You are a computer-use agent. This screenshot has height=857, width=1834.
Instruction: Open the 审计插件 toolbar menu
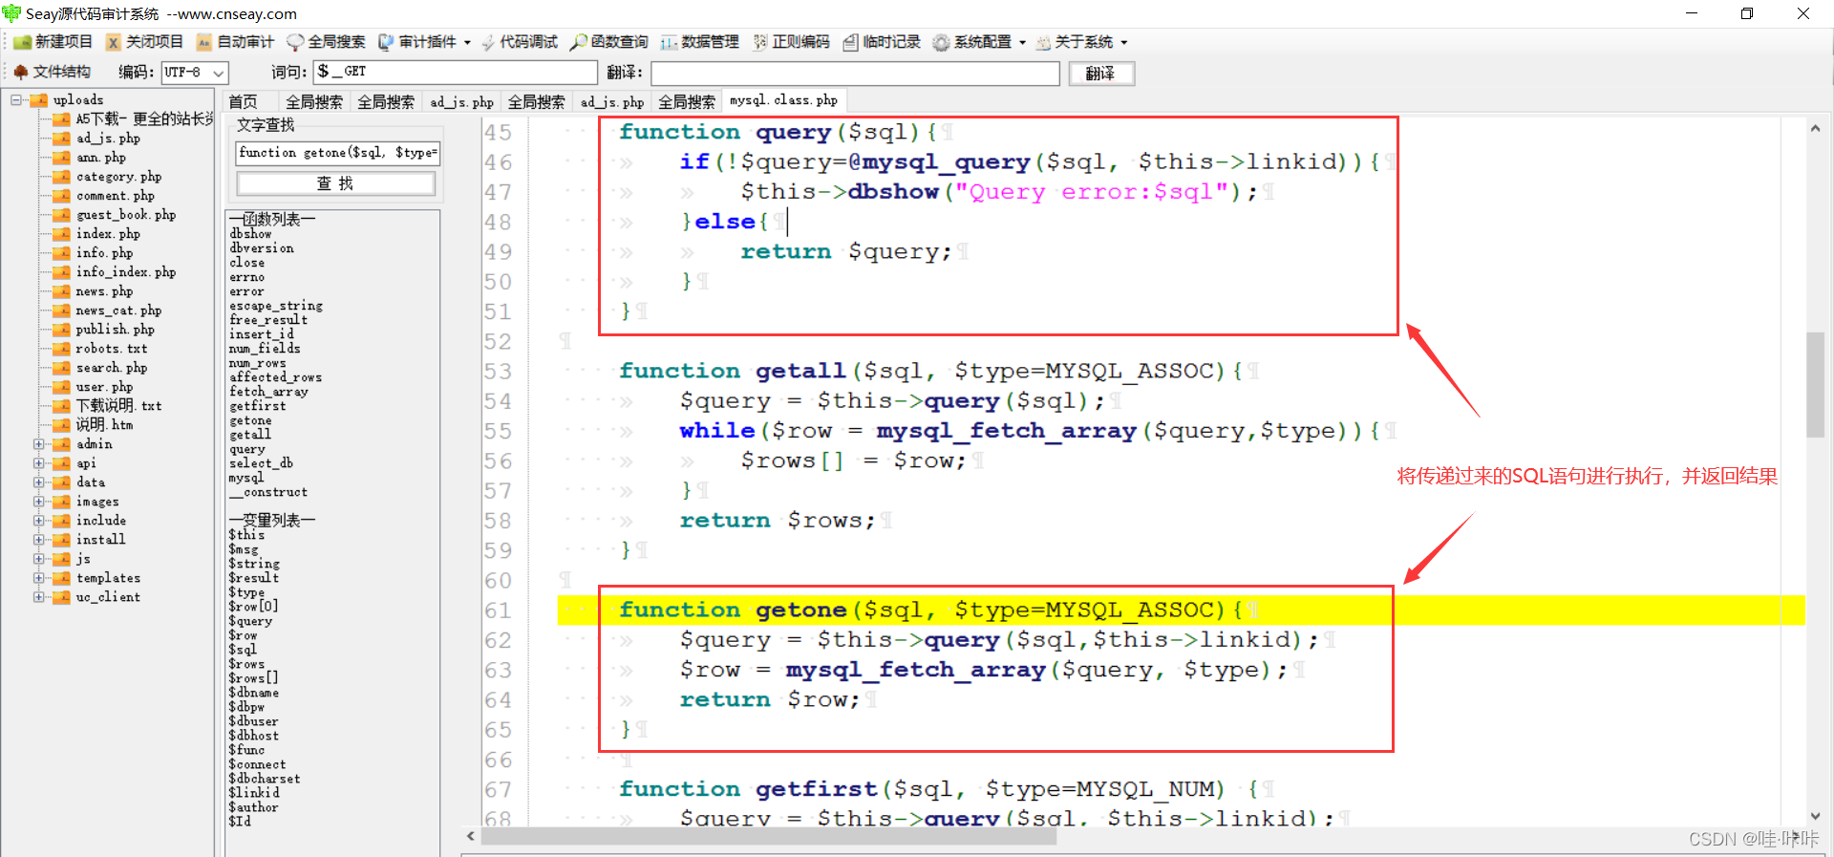(x=425, y=42)
